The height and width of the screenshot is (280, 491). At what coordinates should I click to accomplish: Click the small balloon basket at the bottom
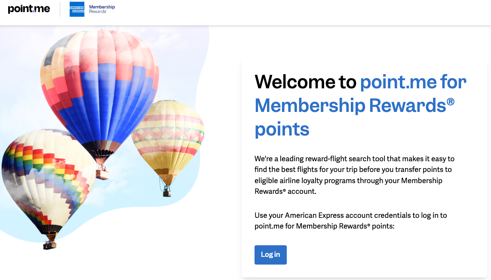tap(49, 245)
